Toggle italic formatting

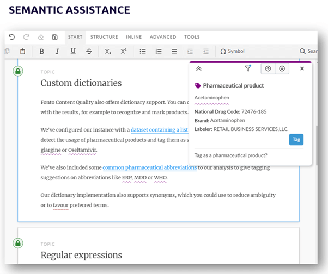(57, 51)
